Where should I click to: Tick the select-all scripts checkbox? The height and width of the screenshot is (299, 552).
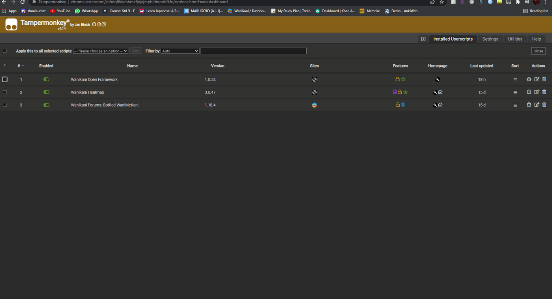pos(5,51)
